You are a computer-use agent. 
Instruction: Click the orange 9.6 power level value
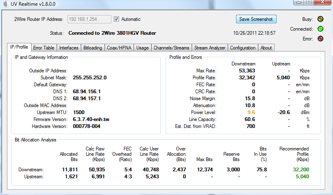pyautogui.click(x=250, y=112)
